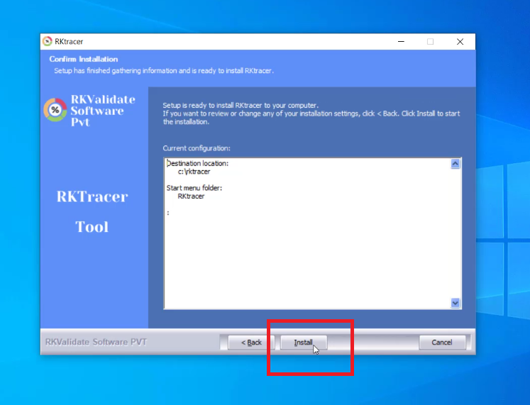Go back with the < Back button

tap(250, 342)
